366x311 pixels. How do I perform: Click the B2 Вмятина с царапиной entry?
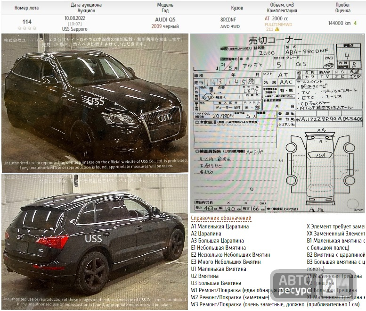coord(336,255)
